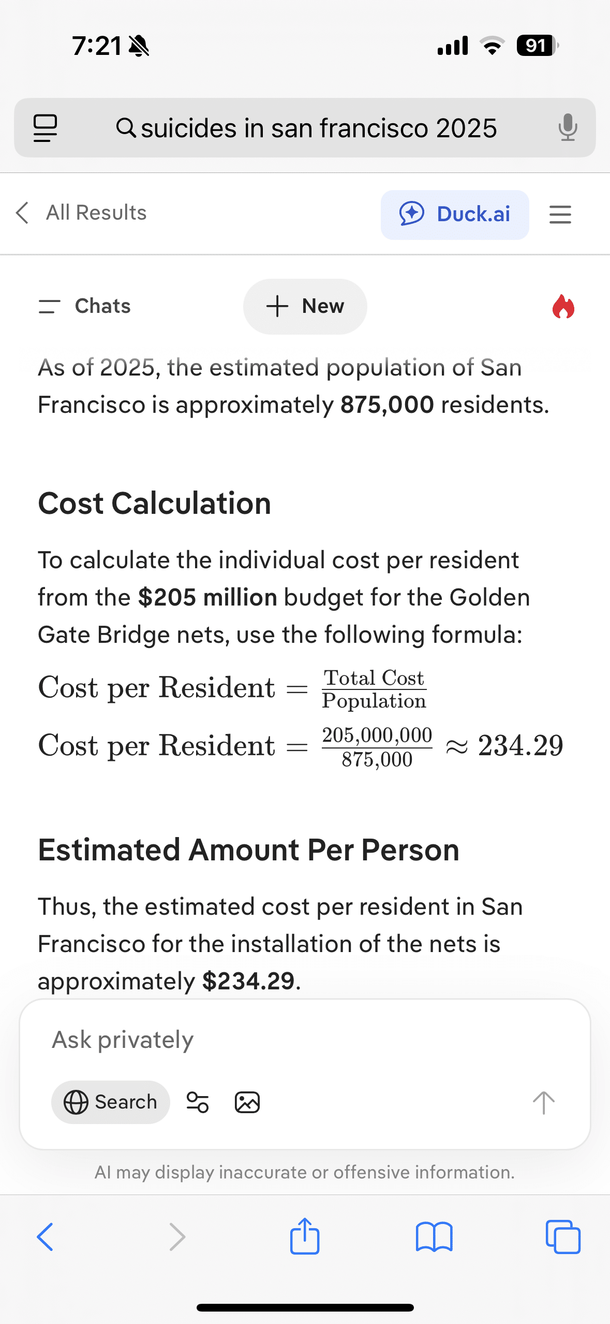Start a New chat
610x1324 pixels.
[305, 306]
